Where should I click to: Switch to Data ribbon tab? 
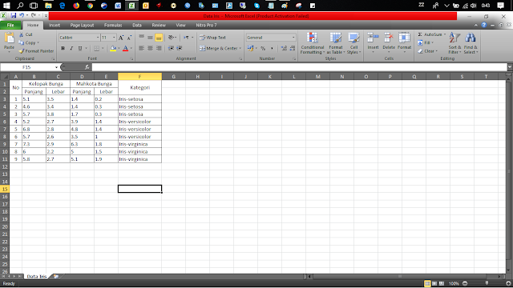pyautogui.click(x=137, y=25)
